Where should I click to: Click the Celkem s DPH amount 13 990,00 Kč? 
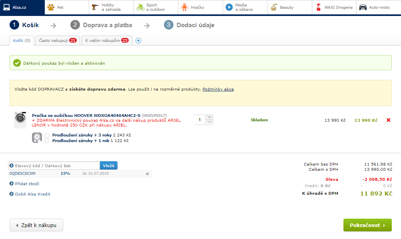pos(378,169)
